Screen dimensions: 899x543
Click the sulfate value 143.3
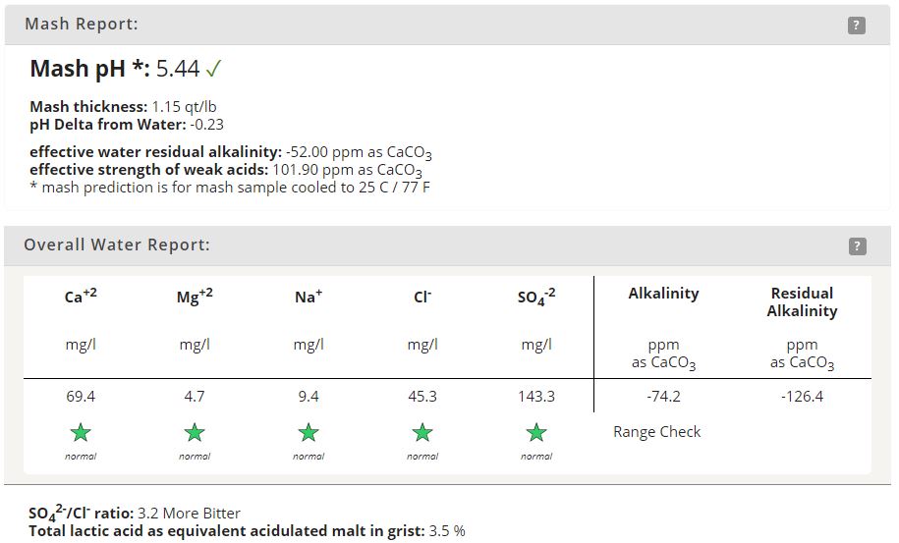(x=536, y=397)
